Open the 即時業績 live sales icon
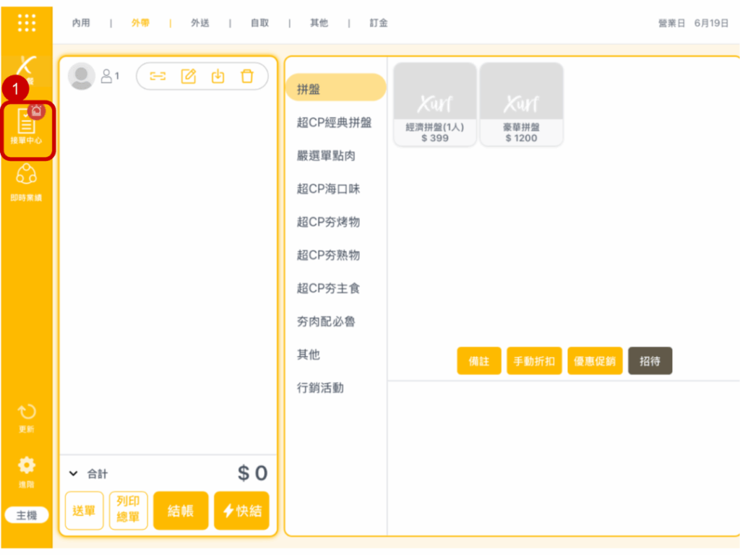740x555 pixels. pyautogui.click(x=27, y=181)
